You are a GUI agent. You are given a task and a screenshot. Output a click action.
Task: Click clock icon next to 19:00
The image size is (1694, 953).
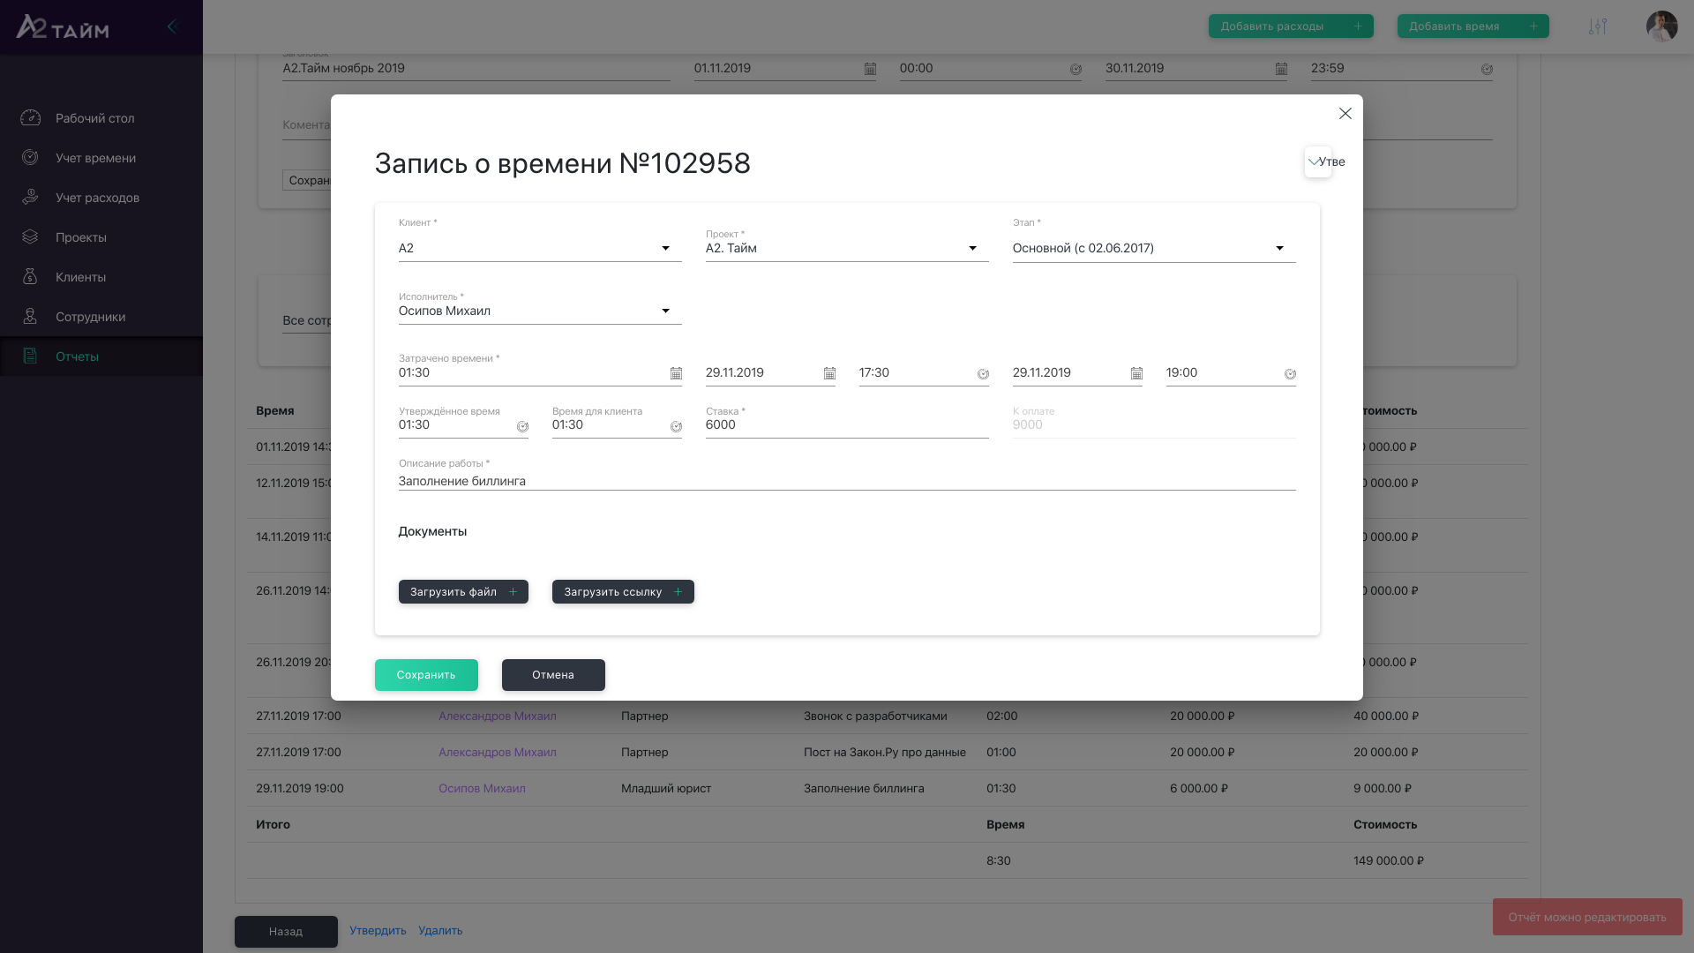coord(1290,374)
